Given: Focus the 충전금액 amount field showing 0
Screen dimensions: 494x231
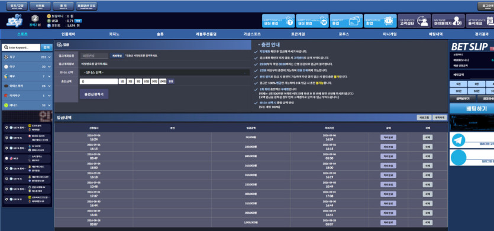Looking at the screenshot, I should point(99,81).
